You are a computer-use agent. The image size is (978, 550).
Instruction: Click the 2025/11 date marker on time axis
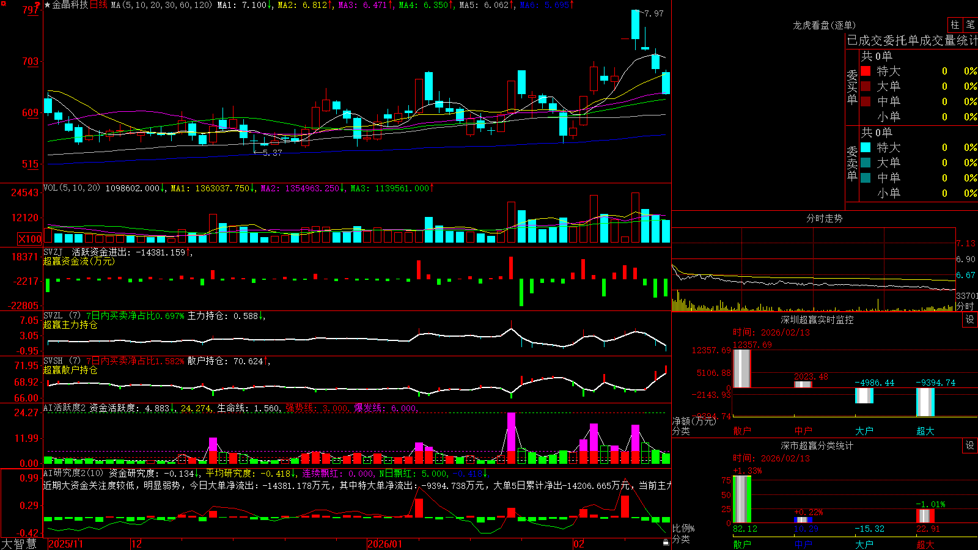(x=65, y=544)
